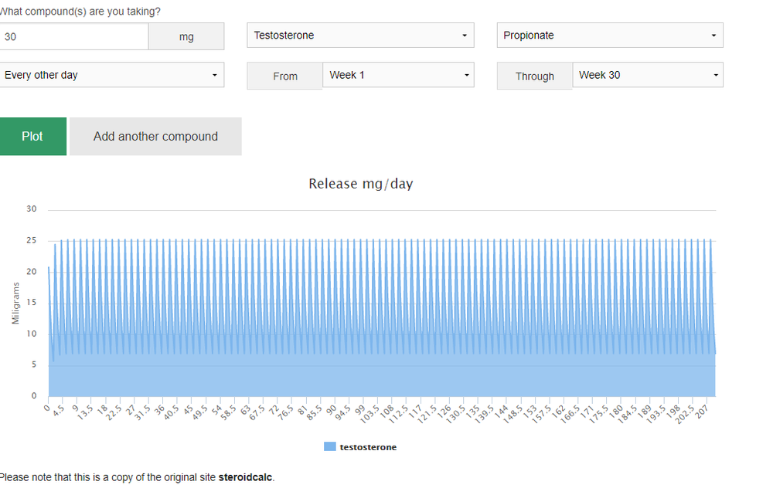773x495 pixels.
Task: Click the Through label box
Action: (534, 76)
